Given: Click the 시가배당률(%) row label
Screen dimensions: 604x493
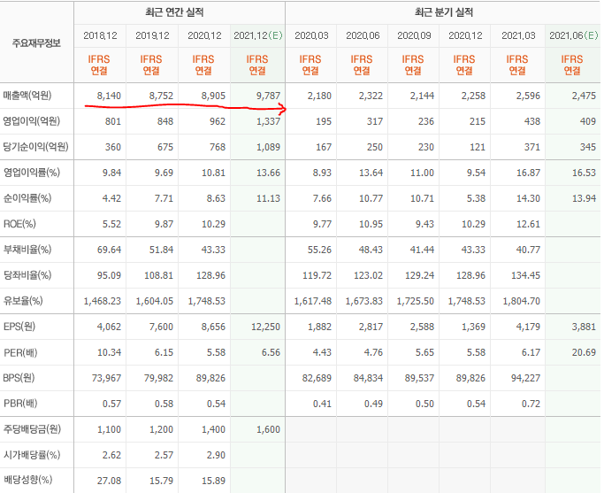Looking at the screenshot, I should click(32, 455).
